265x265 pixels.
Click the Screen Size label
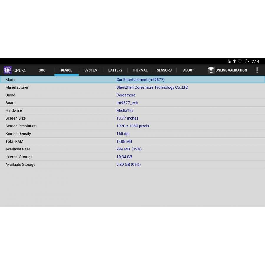(x=16, y=118)
